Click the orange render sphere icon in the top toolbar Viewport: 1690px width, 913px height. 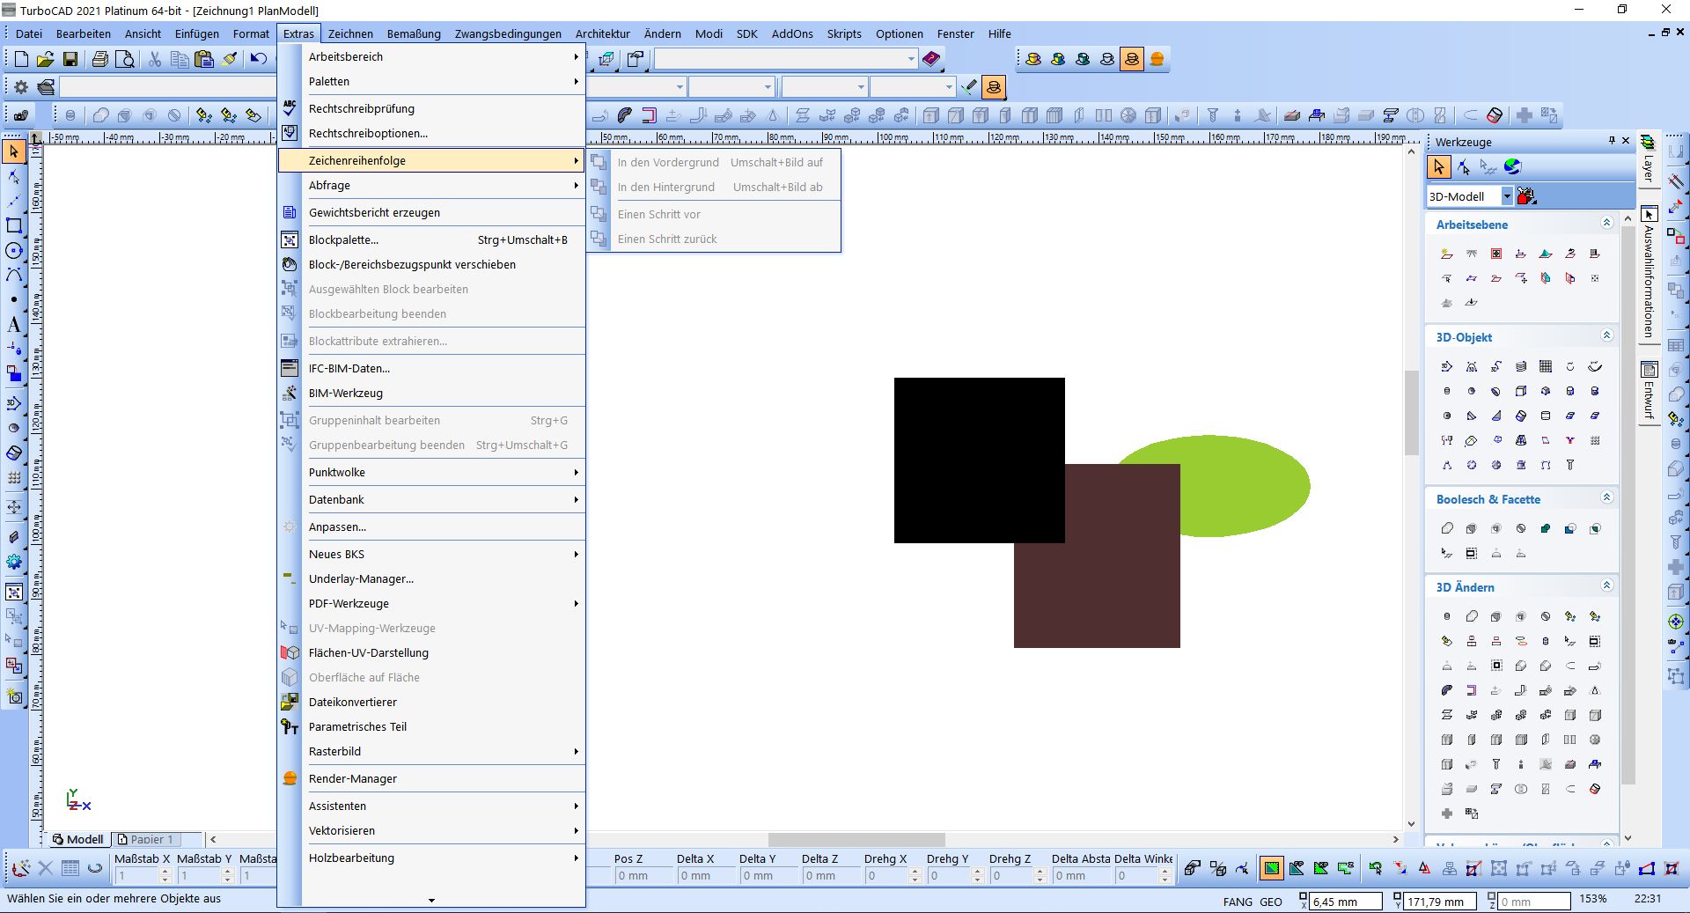click(1157, 59)
